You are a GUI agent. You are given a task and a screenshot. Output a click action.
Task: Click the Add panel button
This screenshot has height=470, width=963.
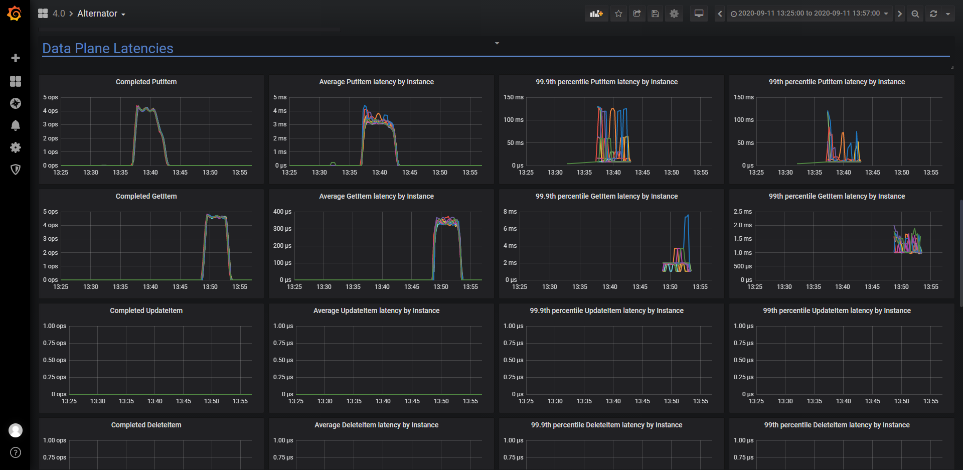tap(596, 14)
